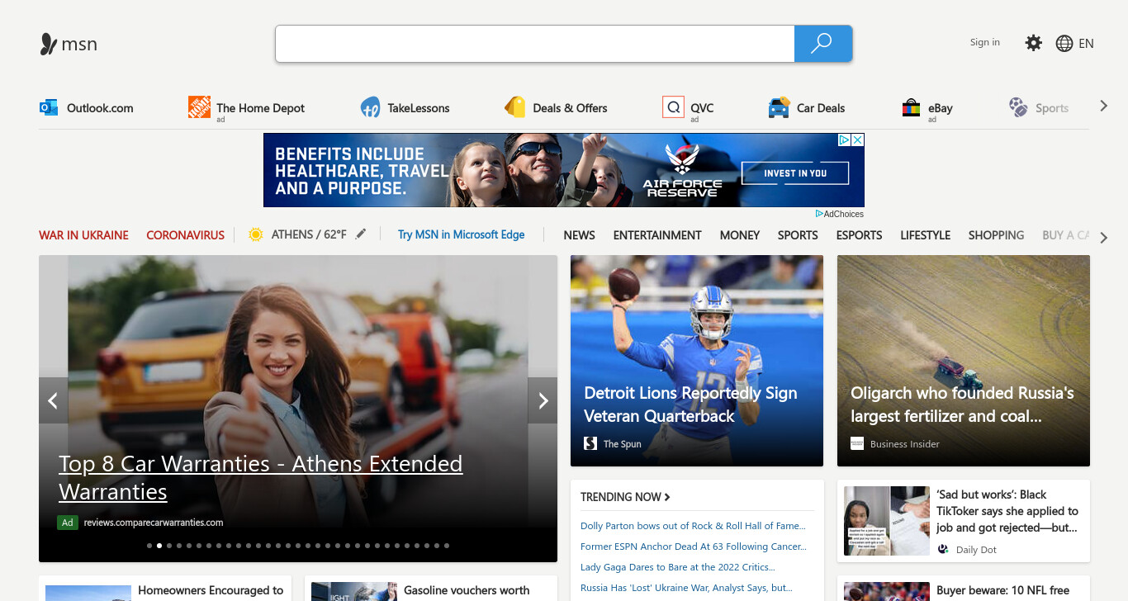The height and width of the screenshot is (601, 1128).
Task: Click The Home Depot orange logo
Action: click(199, 107)
